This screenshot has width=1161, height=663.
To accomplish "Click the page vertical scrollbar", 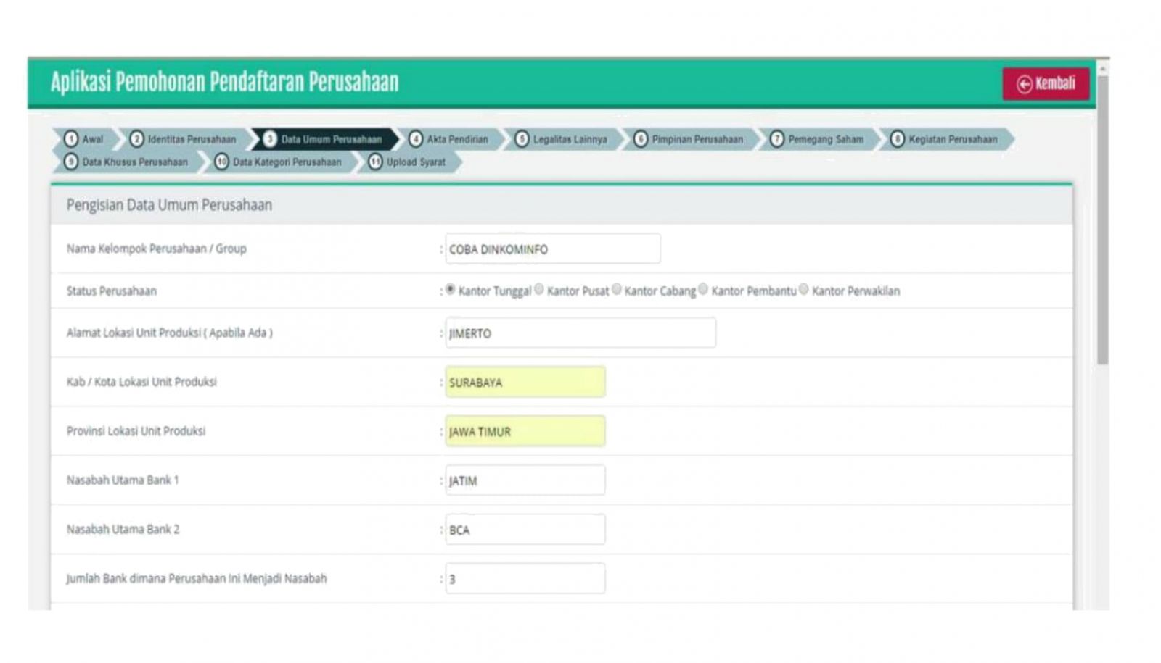I will coord(1102,217).
